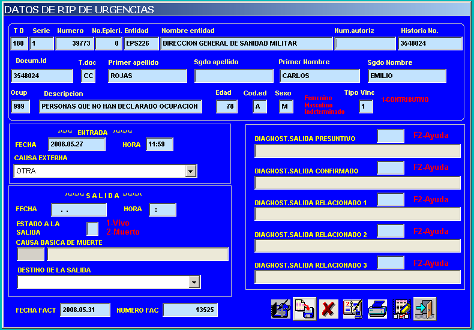Click the DIAGNOST.SALIDA RELACIONADO 2 code box

coord(391,231)
